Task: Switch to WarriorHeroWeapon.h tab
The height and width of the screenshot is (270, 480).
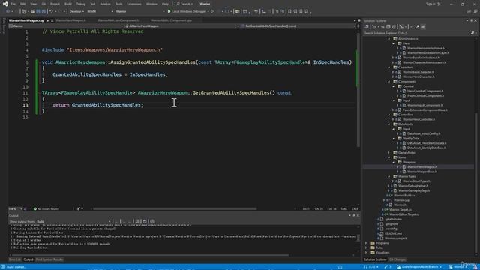Action: [x=71, y=20]
